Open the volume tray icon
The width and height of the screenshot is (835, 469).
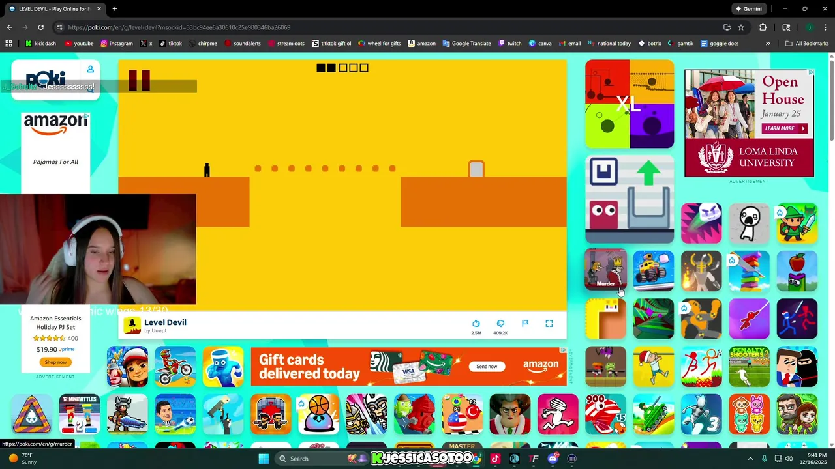point(789,459)
